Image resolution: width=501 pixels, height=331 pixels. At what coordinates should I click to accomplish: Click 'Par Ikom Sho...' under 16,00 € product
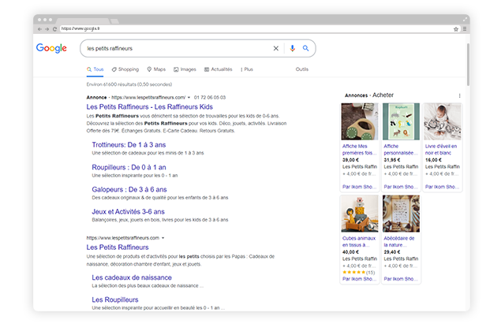click(x=442, y=187)
